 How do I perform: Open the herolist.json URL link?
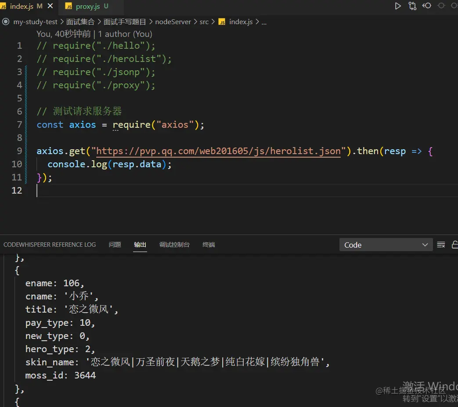click(219, 151)
